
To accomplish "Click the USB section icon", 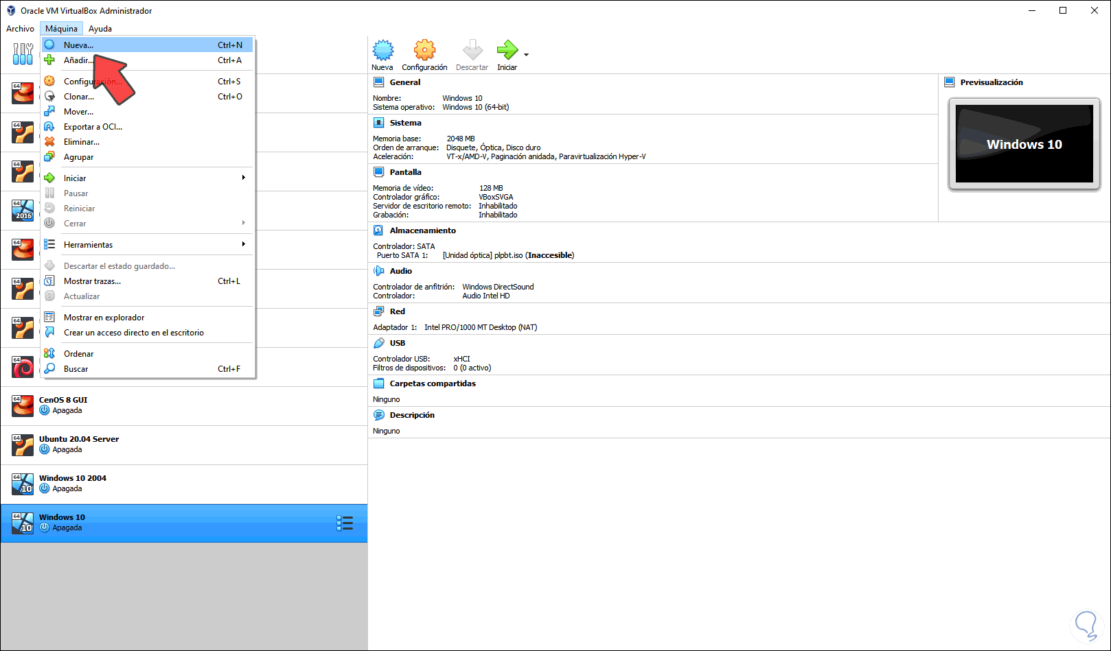I will [378, 343].
